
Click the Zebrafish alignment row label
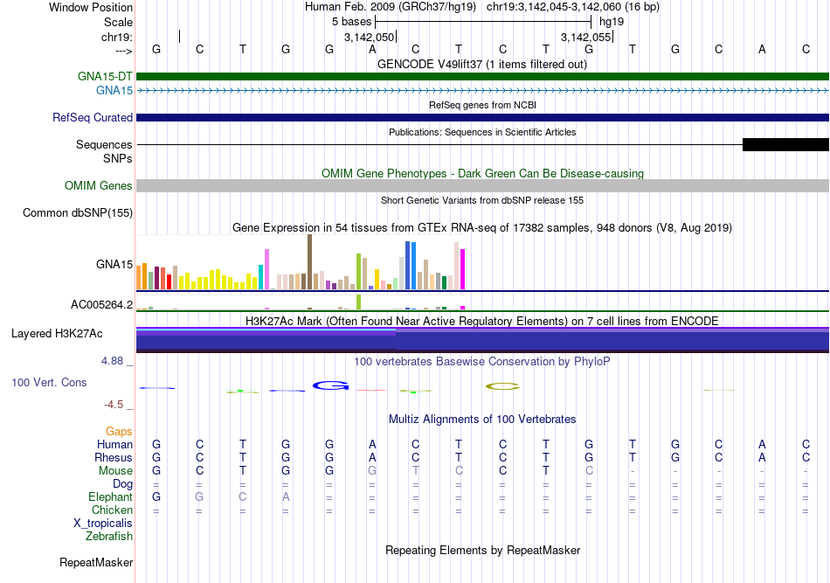109,537
